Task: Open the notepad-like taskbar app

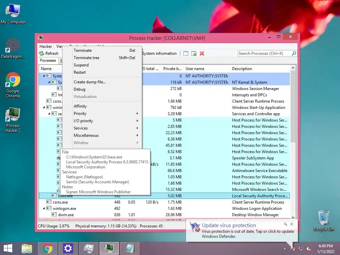Action: coord(130,248)
